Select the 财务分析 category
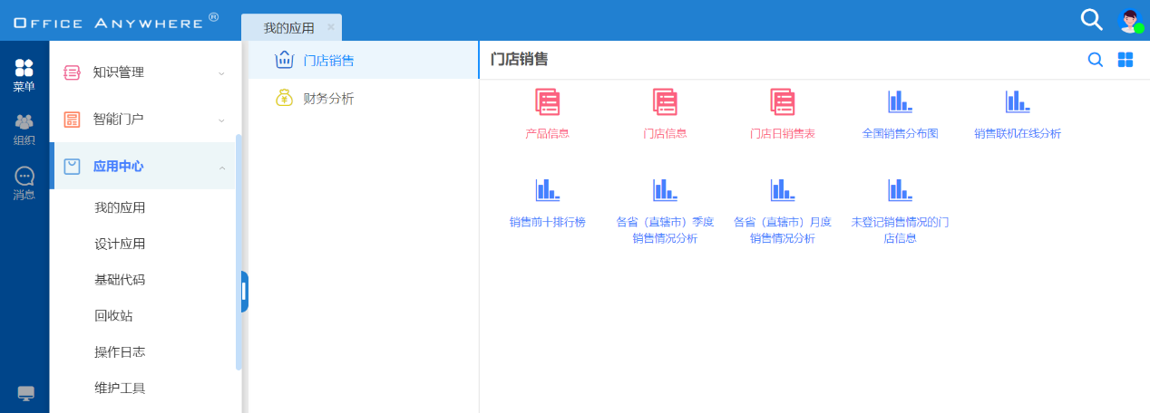This screenshot has width=1150, height=413. (x=328, y=99)
